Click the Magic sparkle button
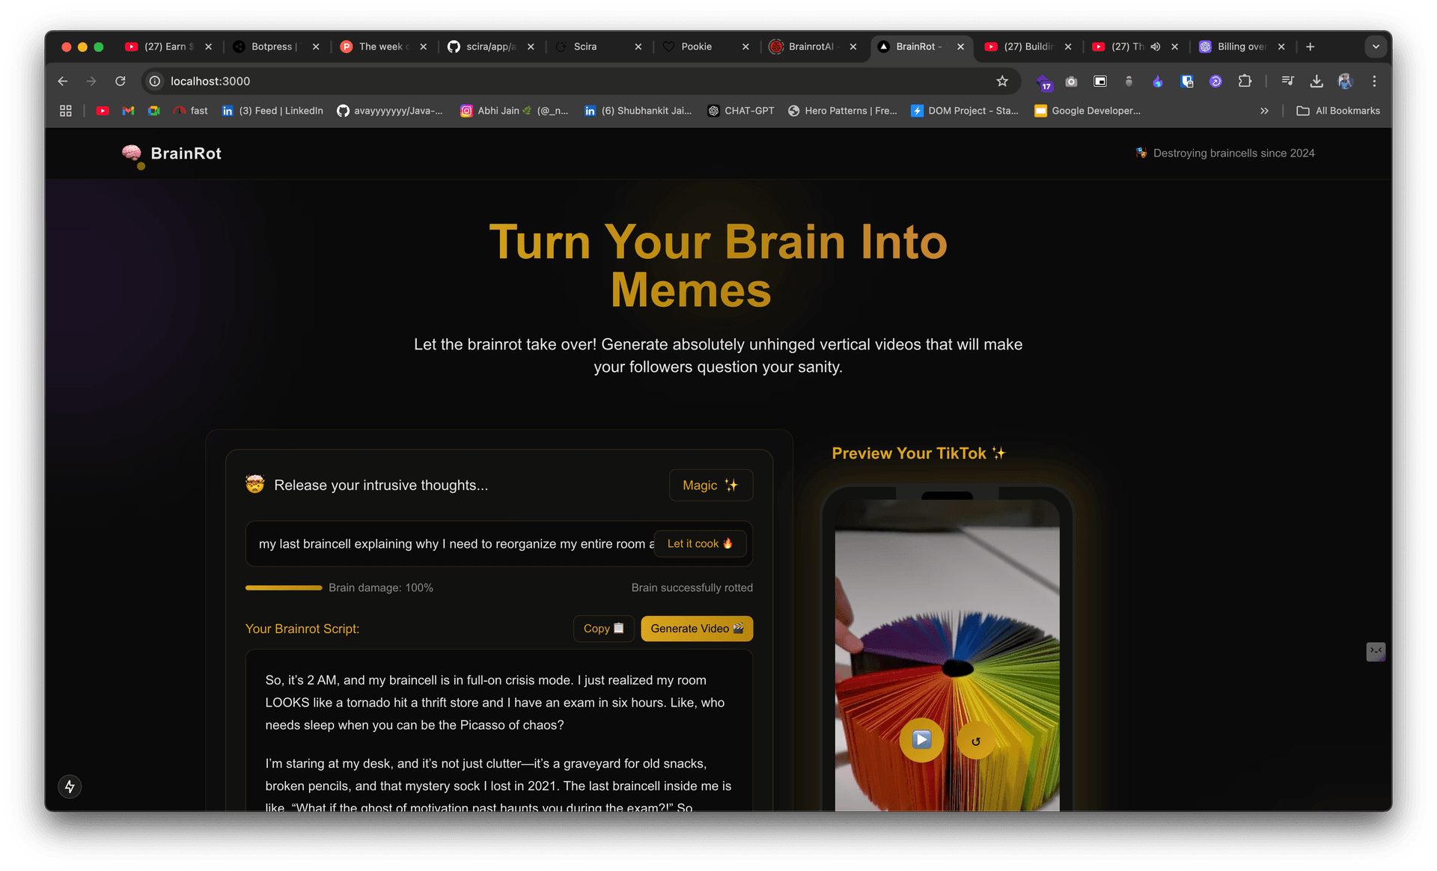The image size is (1437, 871). point(710,486)
